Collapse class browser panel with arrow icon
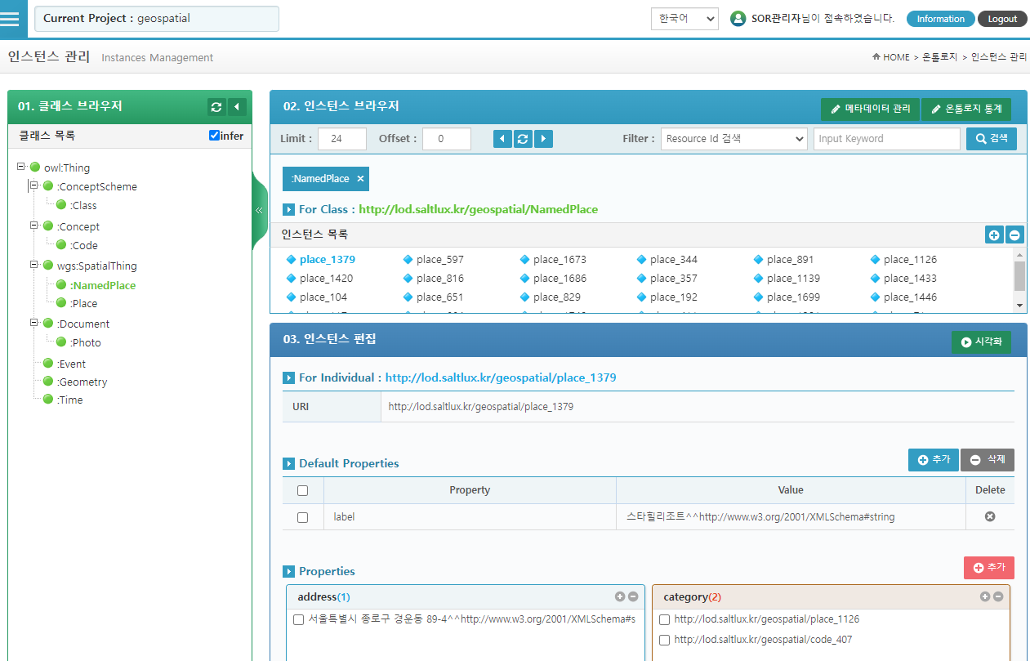Viewport: 1030px width, 661px height. [x=237, y=107]
